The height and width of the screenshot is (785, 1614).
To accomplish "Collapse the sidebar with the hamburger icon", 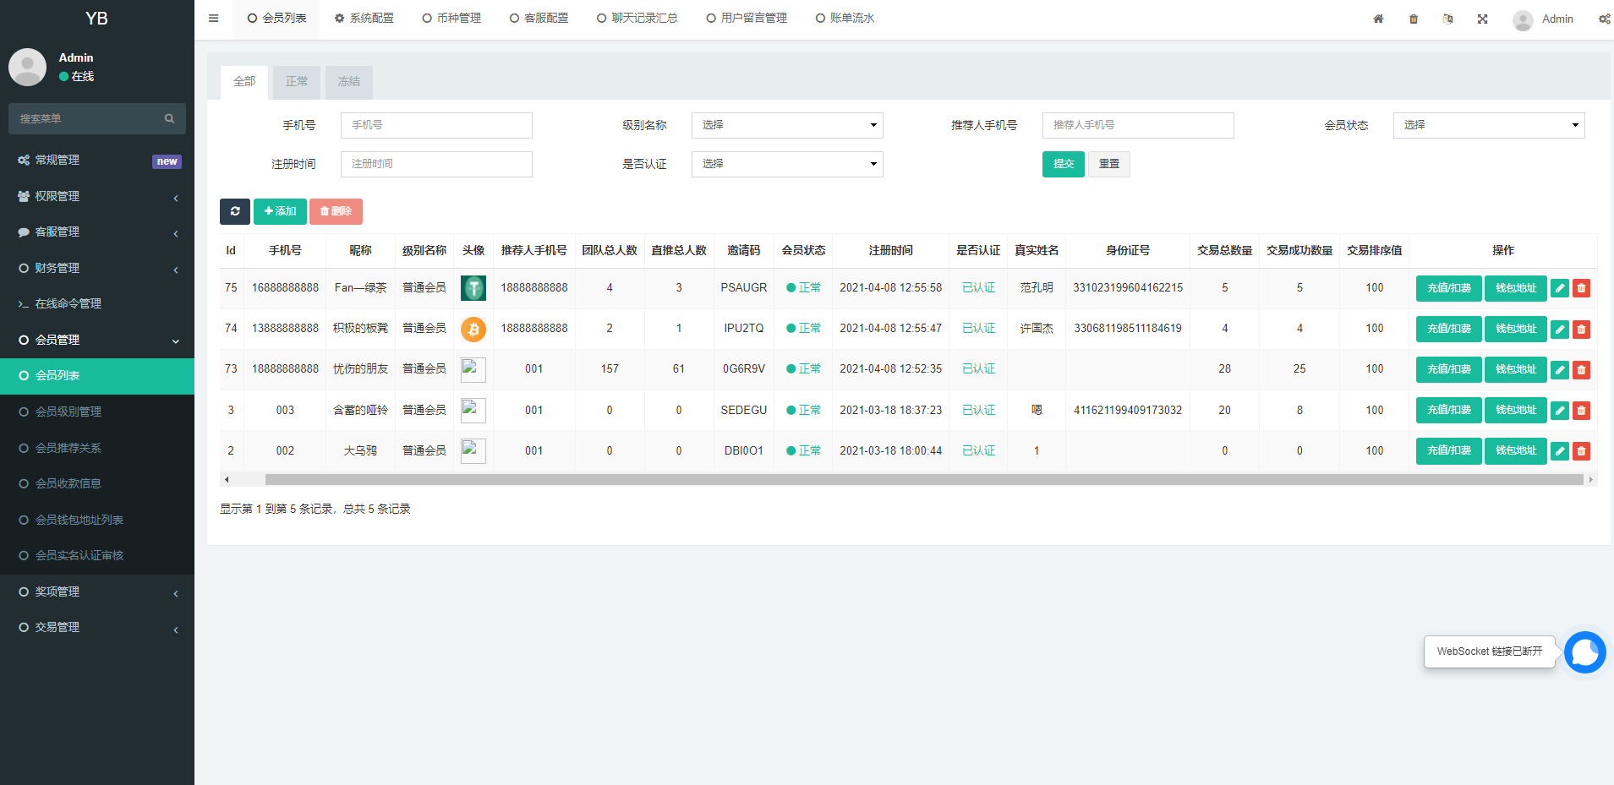I will pyautogui.click(x=213, y=18).
